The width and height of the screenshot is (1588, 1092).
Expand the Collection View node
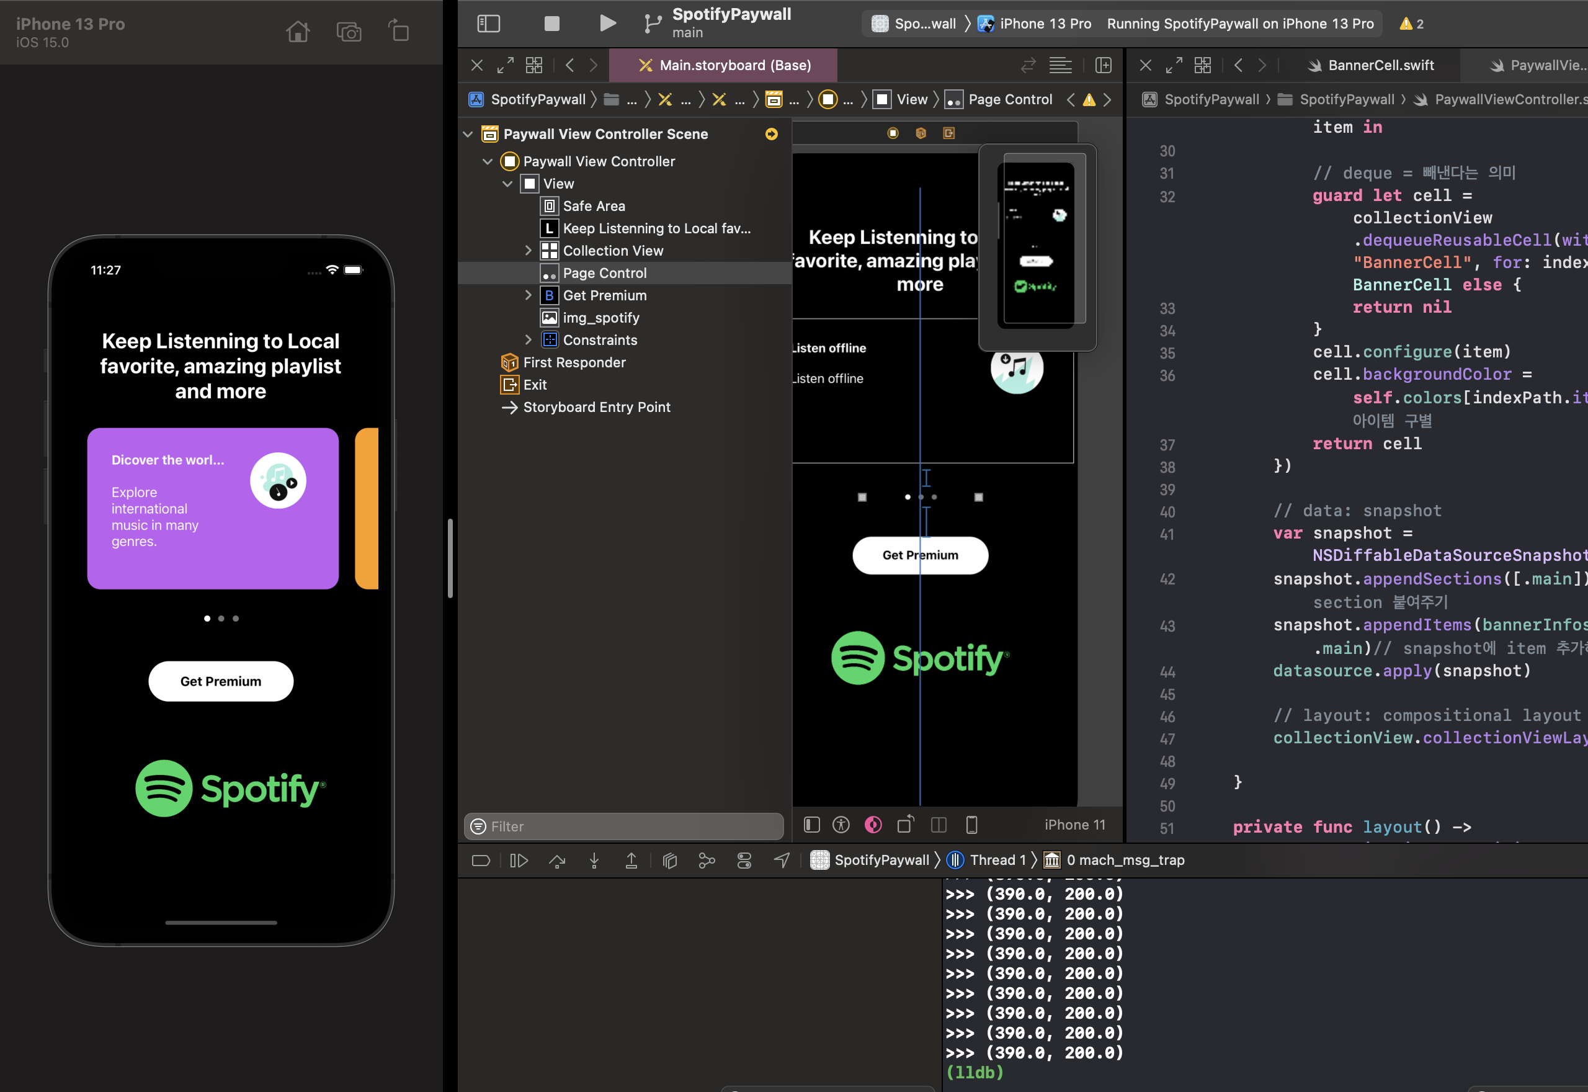pyautogui.click(x=528, y=251)
